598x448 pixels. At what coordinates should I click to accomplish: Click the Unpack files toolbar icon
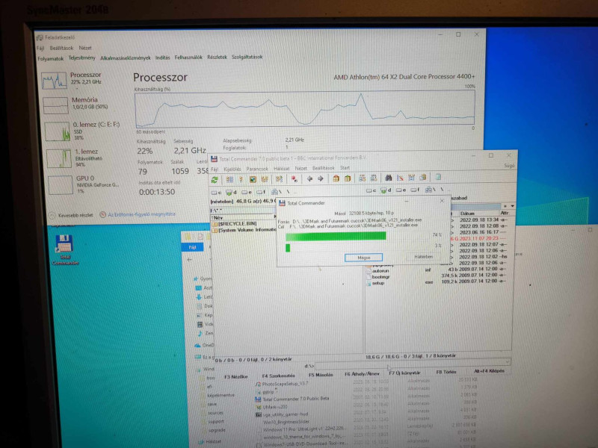point(348,178)
